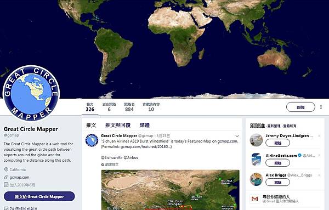Open Alex Briggs' avatar
This screenshot has width=329, height=210.
point(256,179)
